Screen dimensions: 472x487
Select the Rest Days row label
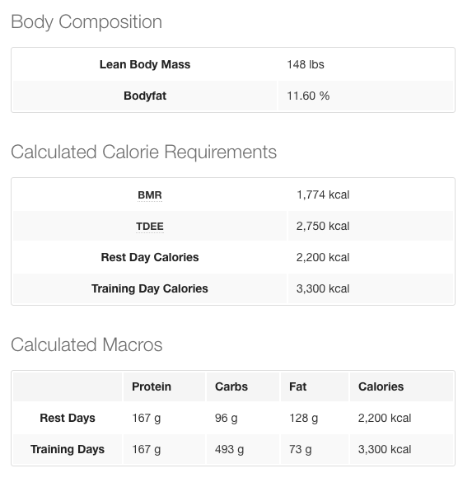coord(68,418)
